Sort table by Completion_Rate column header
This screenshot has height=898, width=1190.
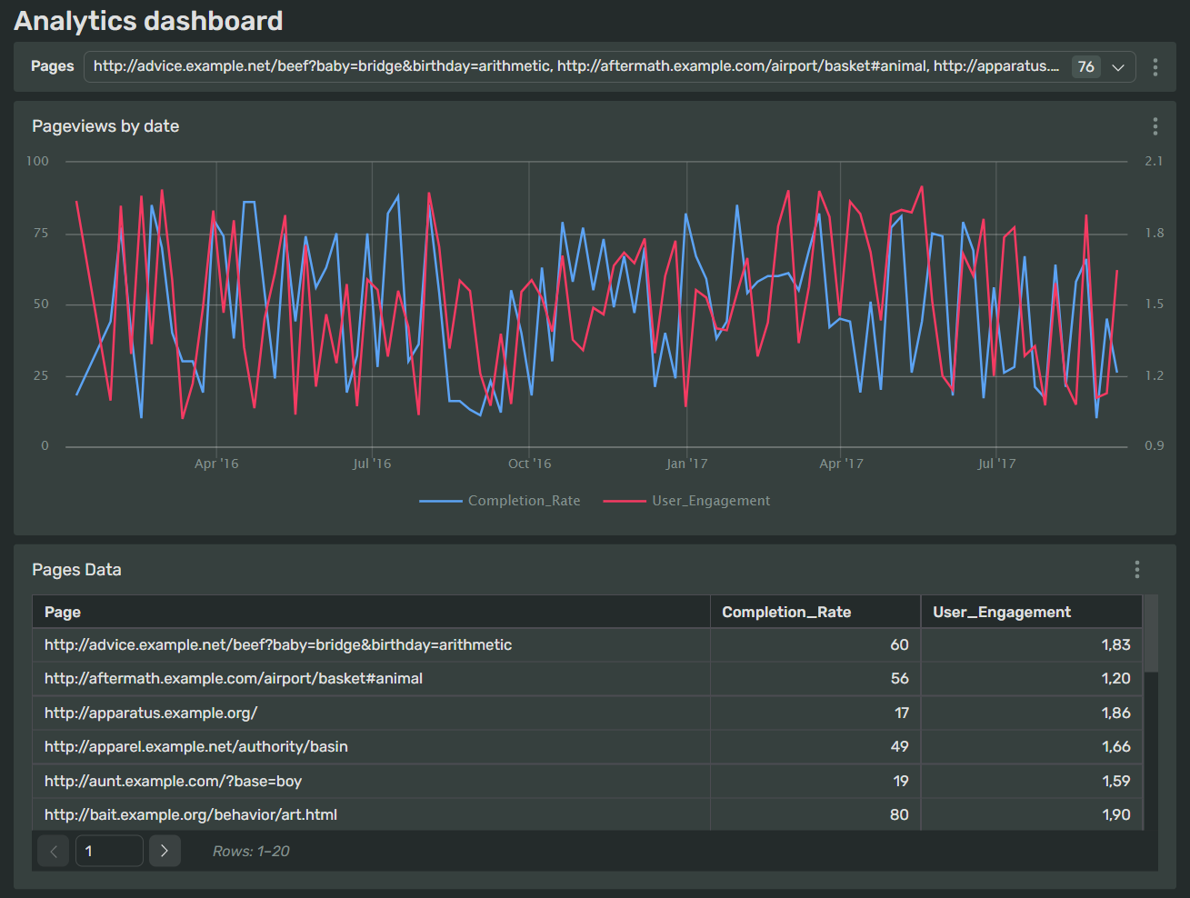point(815,612)
